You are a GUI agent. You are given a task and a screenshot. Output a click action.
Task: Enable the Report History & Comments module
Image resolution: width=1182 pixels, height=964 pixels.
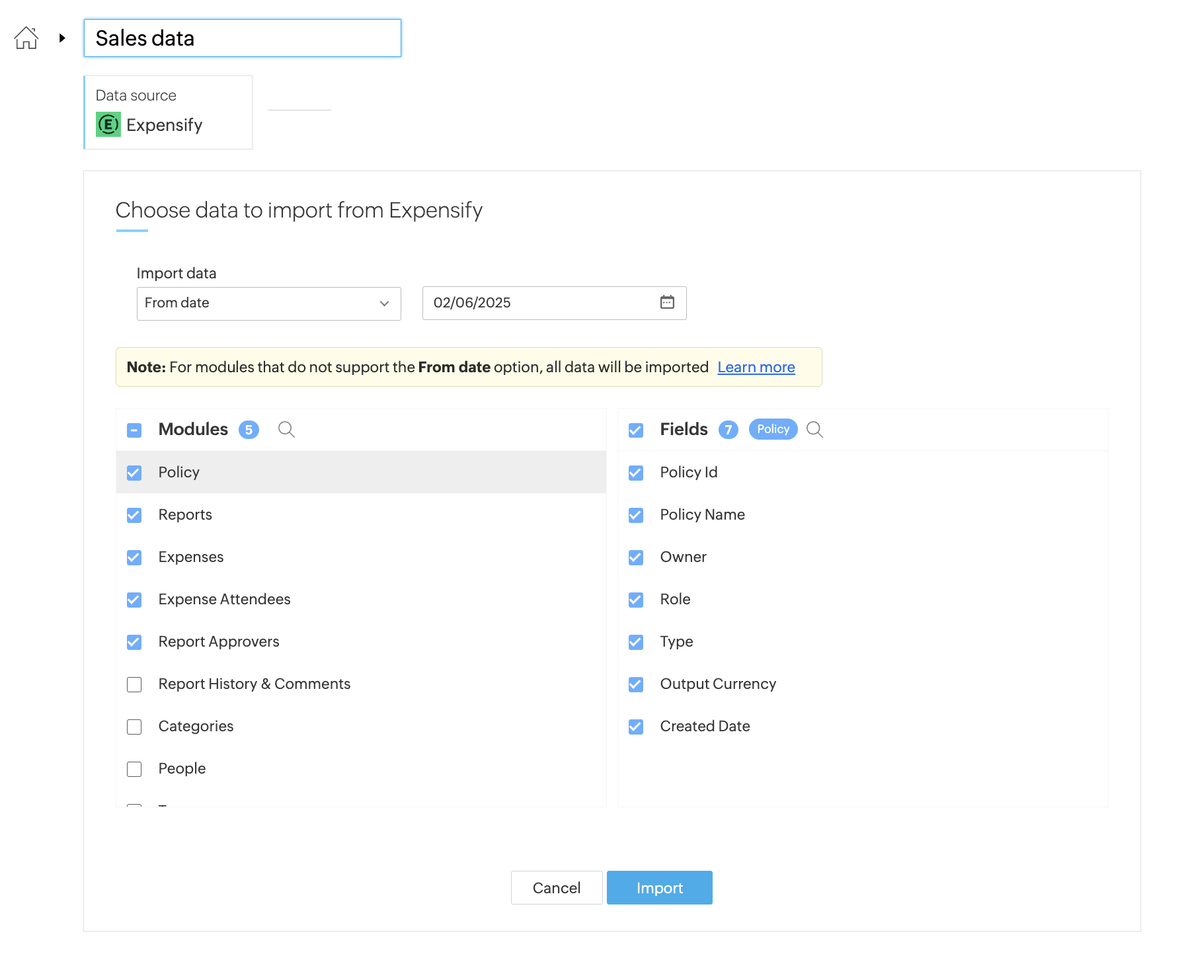(x=134, y=684)
